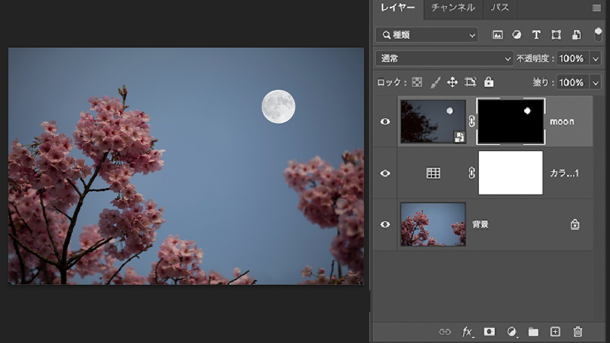The height and width of the screenshot is (343, 610).
Task: Click the 不透明度 100% value field
Action: 573,58
